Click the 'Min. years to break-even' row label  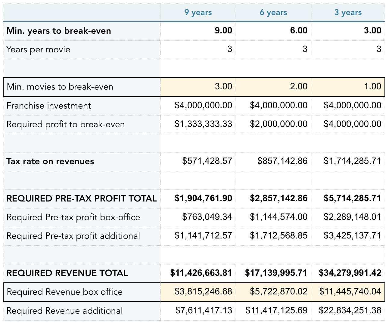point(59,31)
